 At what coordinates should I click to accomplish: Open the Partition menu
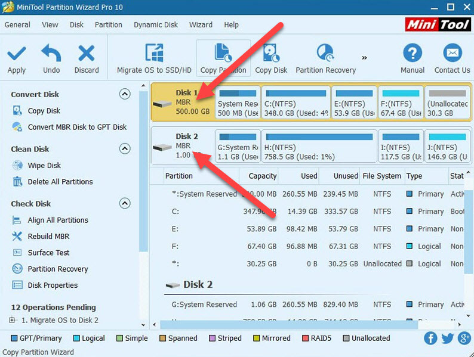pyautogui.click(x=108, y=24)
